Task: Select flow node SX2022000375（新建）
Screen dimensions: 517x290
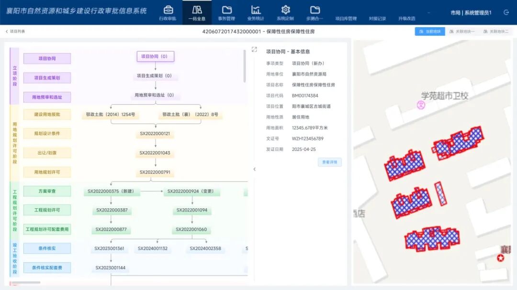Action: 111,192
